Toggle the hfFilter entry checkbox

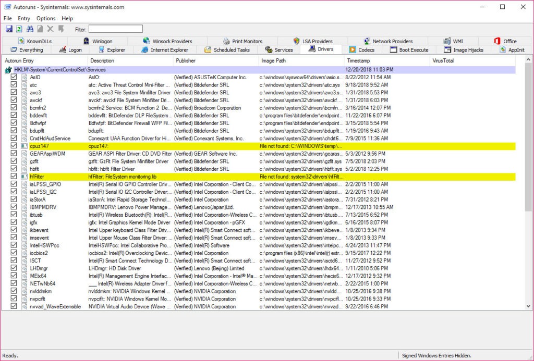[x=14, y=176]
